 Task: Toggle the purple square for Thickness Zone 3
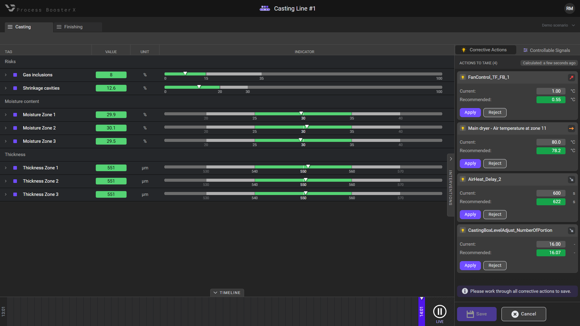(x=15, y=194)
